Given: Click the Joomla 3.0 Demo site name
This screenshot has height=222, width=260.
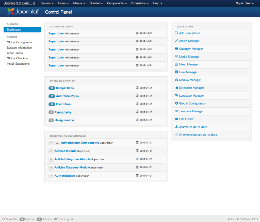Looking at the screenshot, I should pyautogui.click(x=18, y=3).
